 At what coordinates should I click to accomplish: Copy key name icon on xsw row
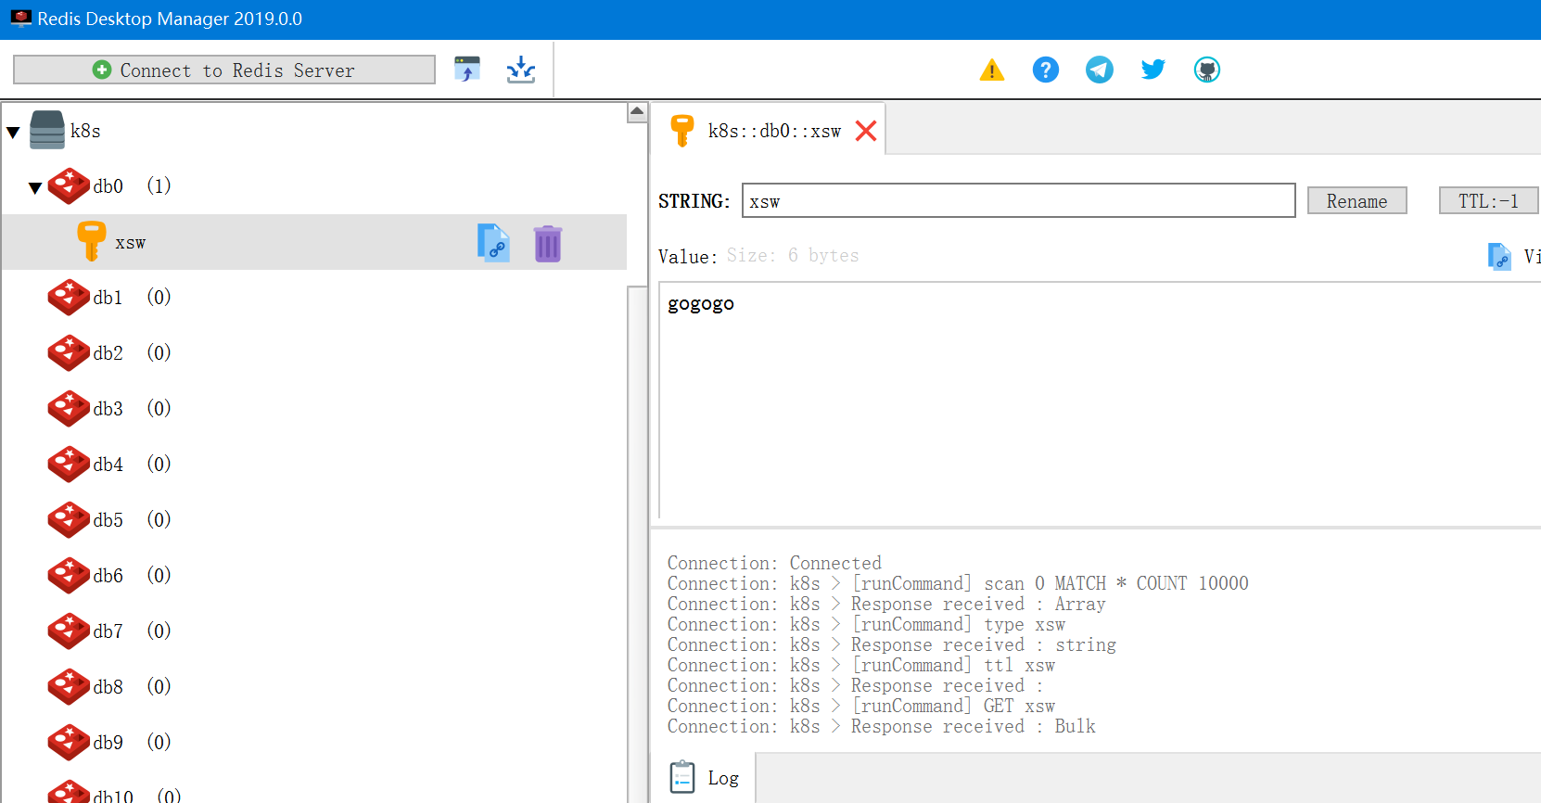point(493,243)
